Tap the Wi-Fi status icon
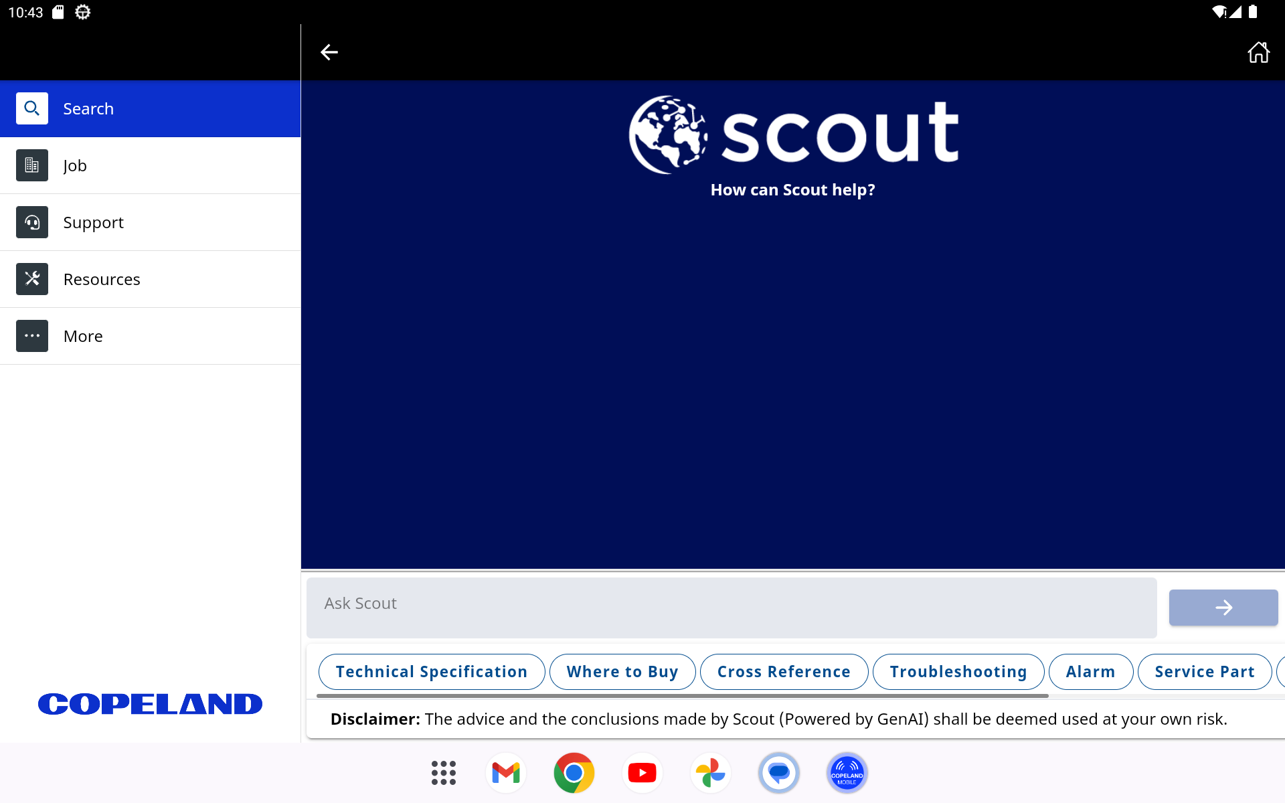Screen dimensions: 1285x803 [x=1219, y=12]
